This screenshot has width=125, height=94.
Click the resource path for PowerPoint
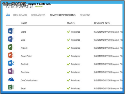pos(108,56)
